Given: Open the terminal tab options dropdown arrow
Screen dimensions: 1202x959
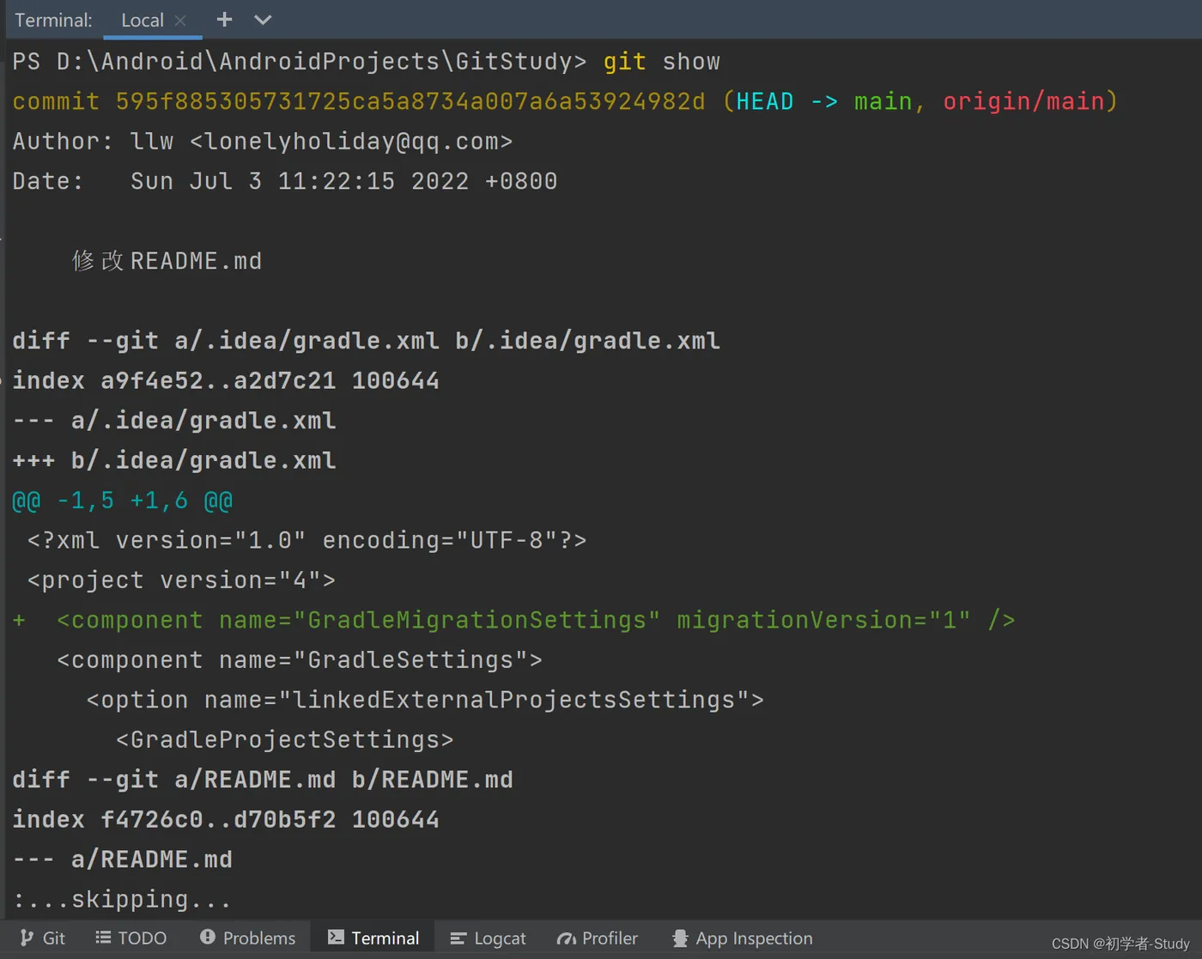Looking at the screenshot, I should [263, 20].
